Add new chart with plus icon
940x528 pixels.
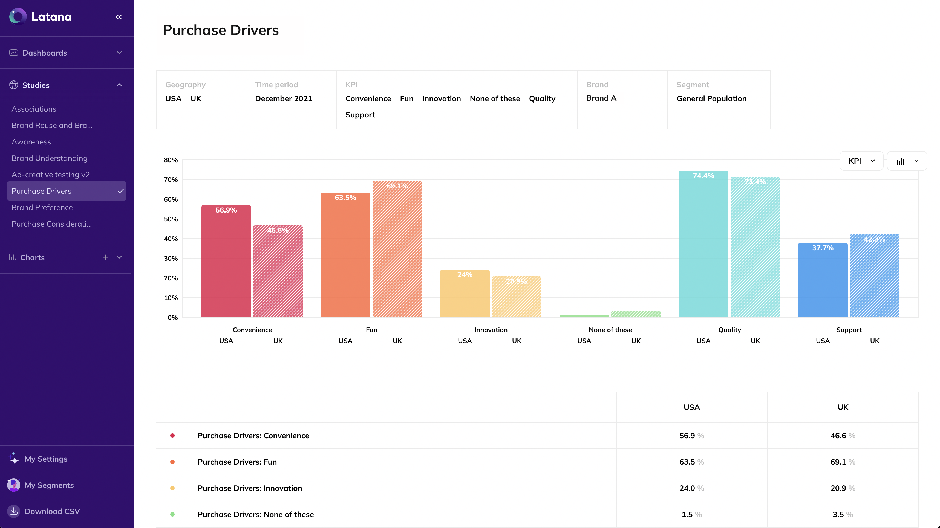tap(105, 257)
